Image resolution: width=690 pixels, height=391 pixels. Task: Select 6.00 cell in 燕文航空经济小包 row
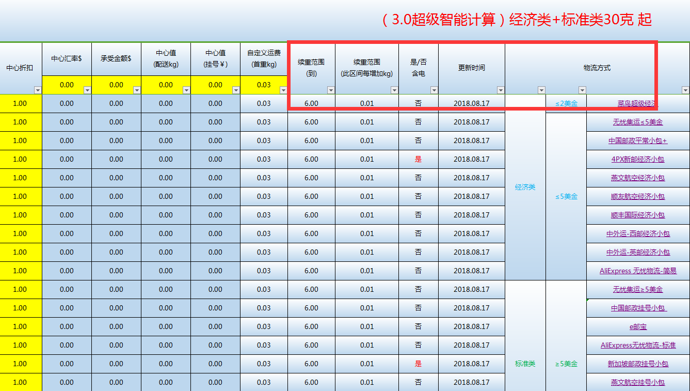tap(311, 178)
